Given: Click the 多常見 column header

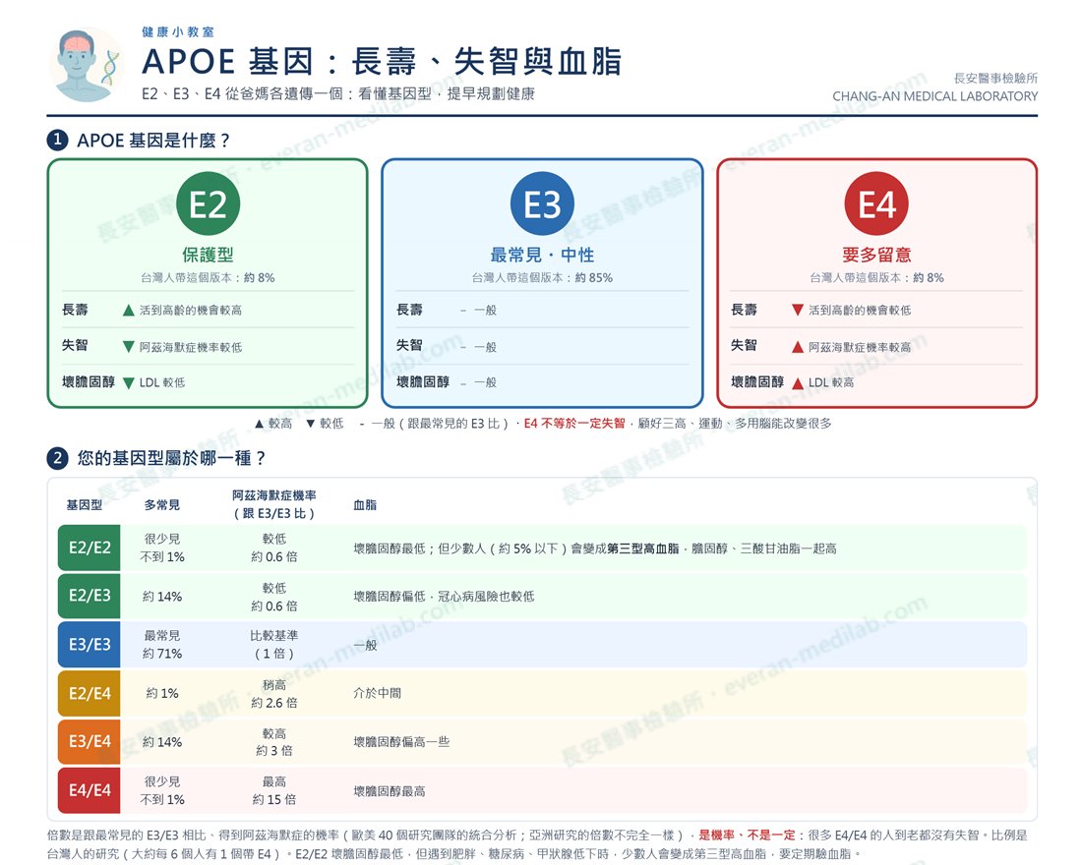Looking at the screenshot, I should click(162, 505).
